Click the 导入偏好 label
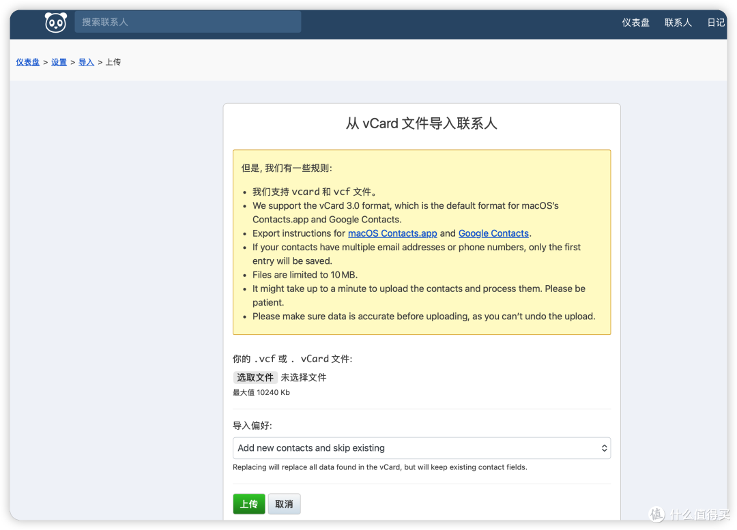 pos(252,426)
